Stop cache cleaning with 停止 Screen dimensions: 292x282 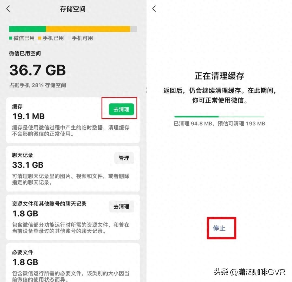219,228
